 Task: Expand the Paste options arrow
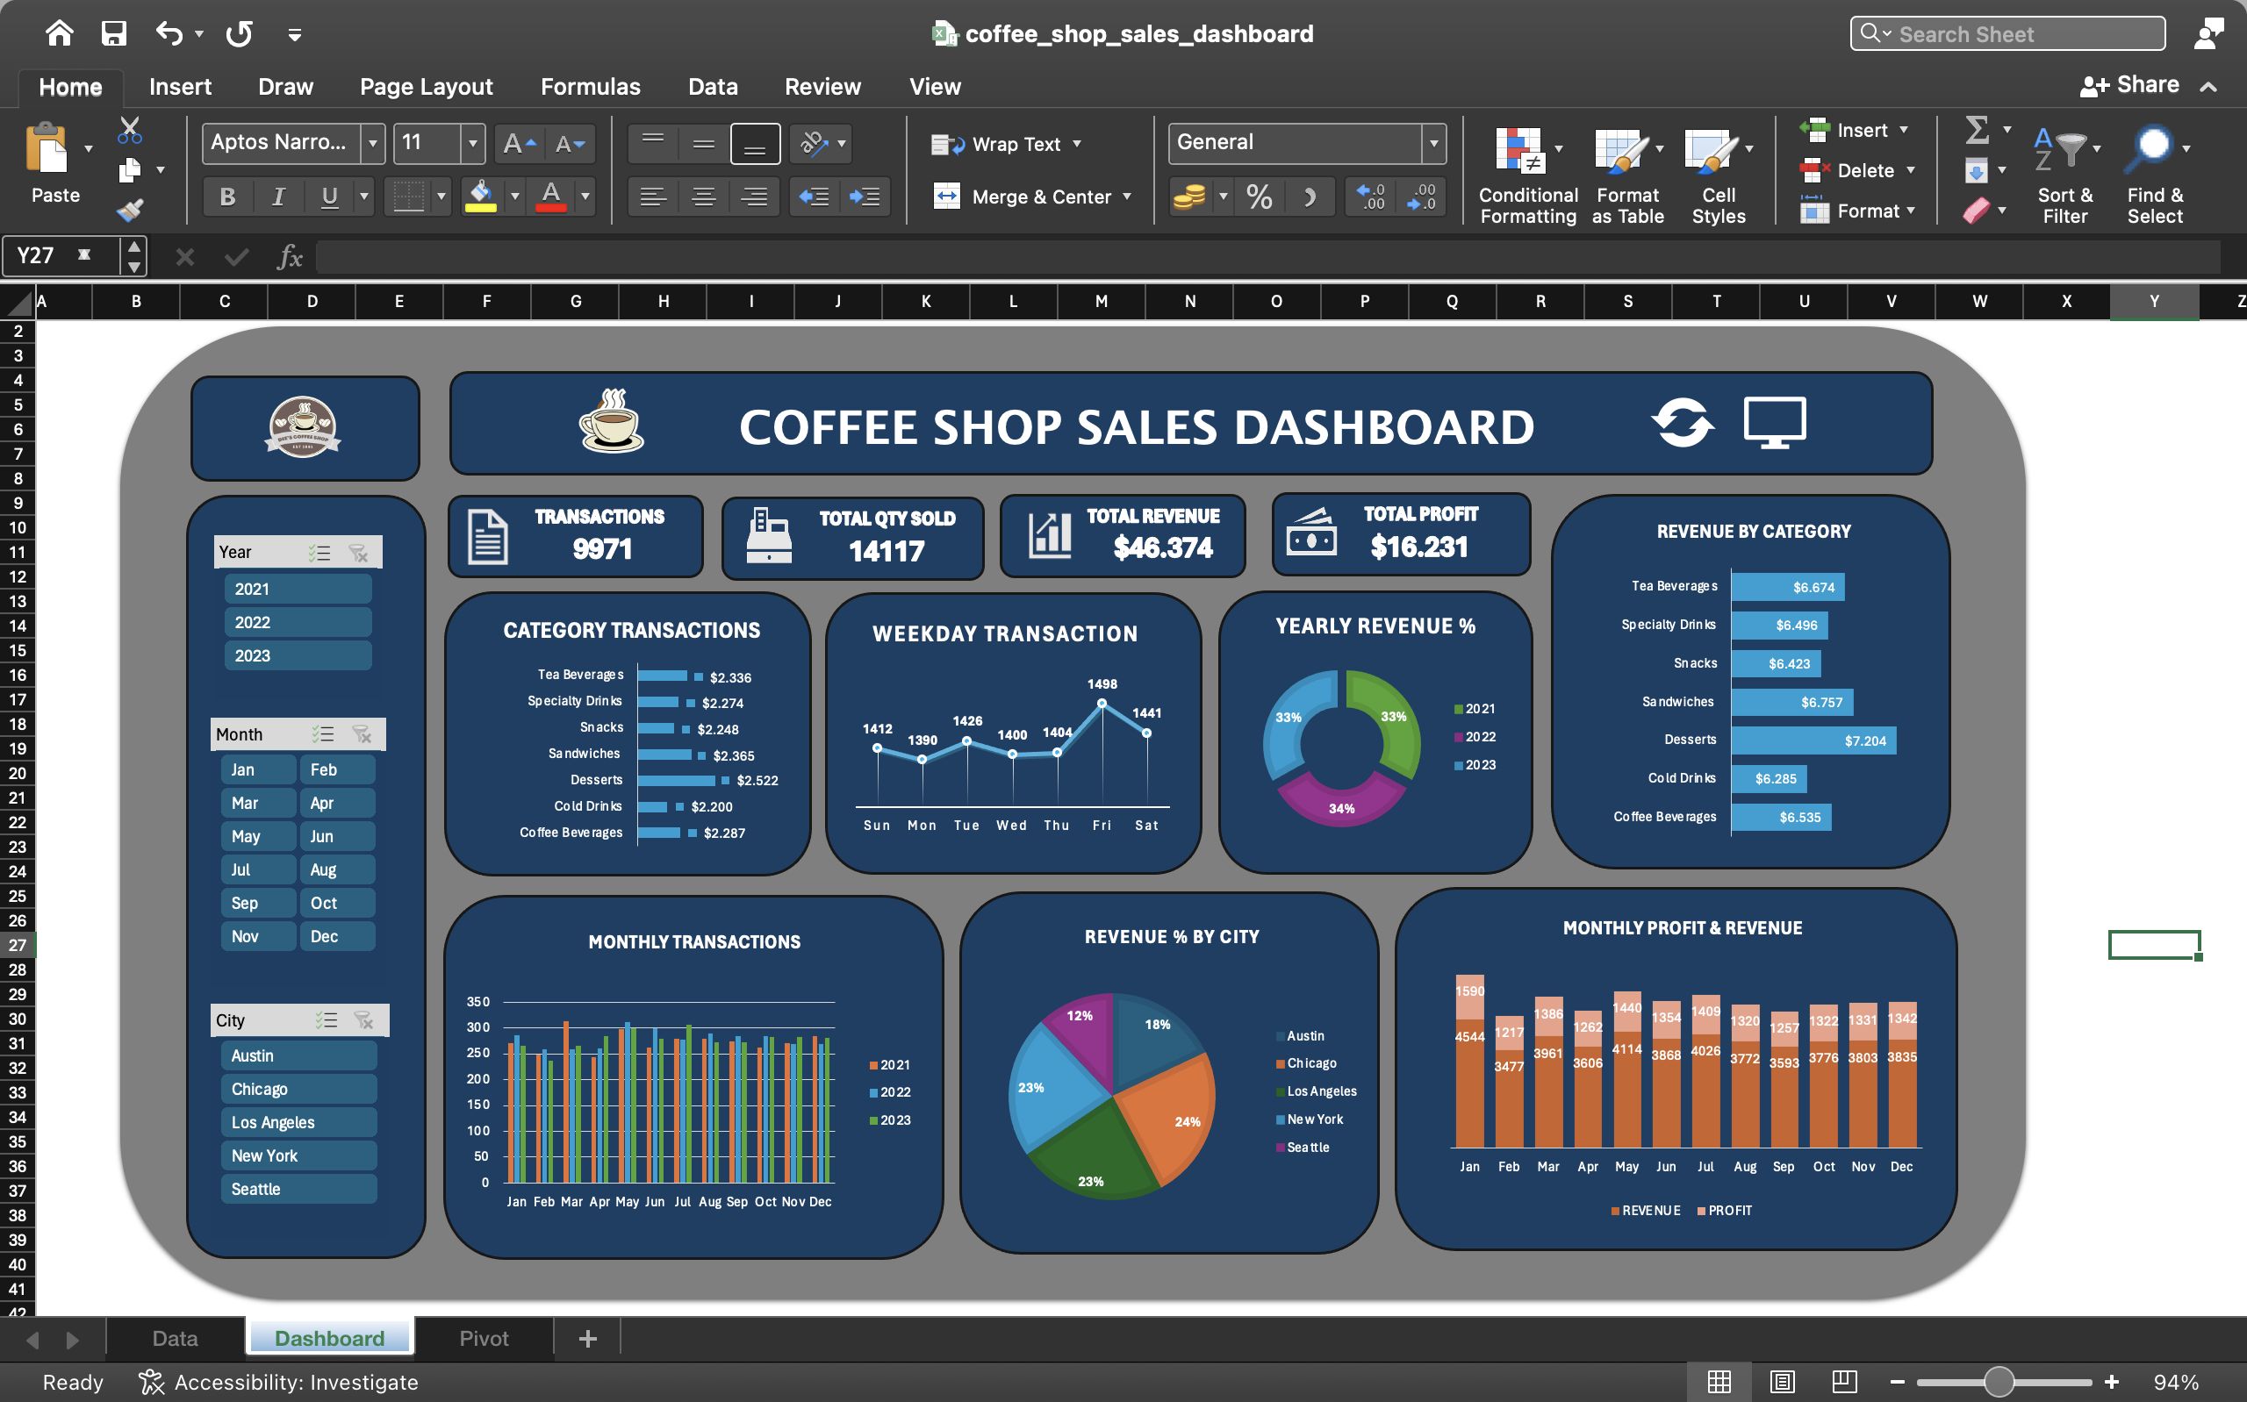tap(88, 148)
